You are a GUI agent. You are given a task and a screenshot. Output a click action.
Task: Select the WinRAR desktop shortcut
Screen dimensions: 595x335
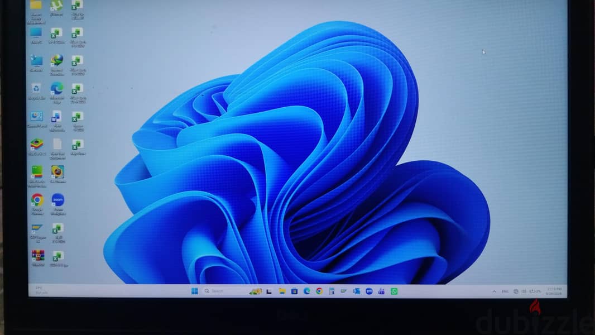tap(38, 258)
